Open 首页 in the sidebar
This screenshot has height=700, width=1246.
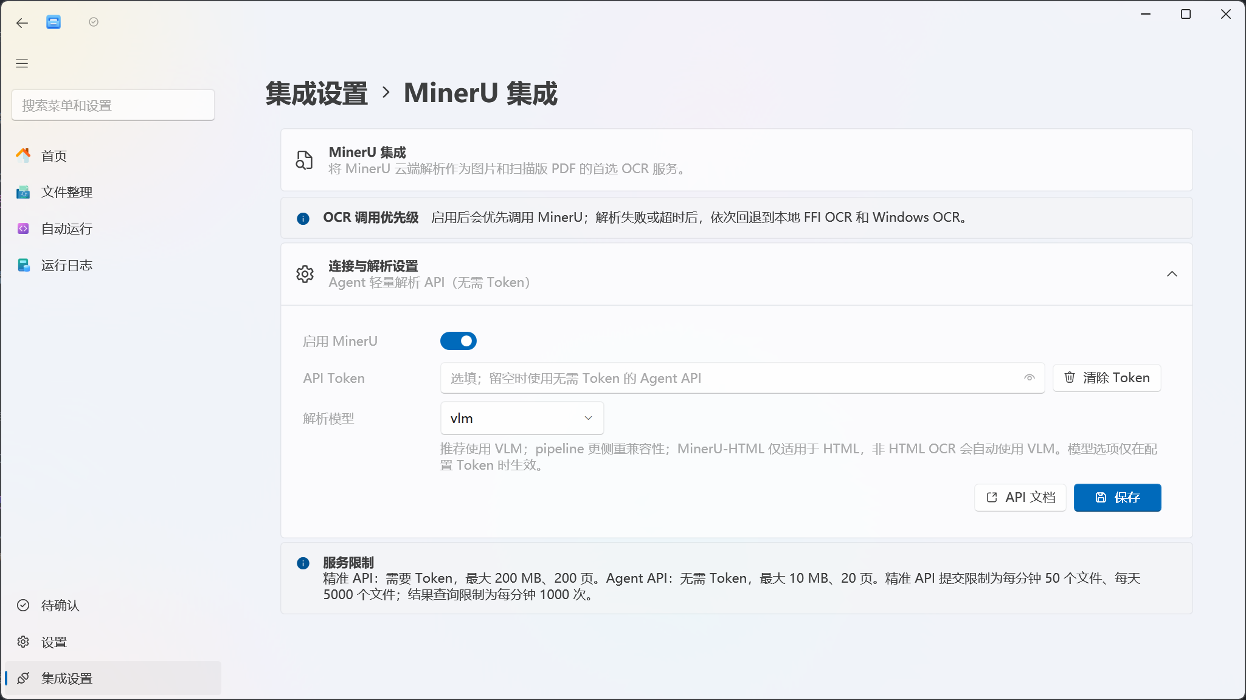point(113,156)
